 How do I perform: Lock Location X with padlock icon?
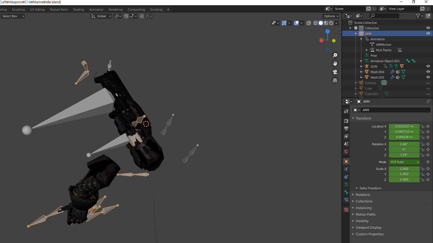pos(423,126)
